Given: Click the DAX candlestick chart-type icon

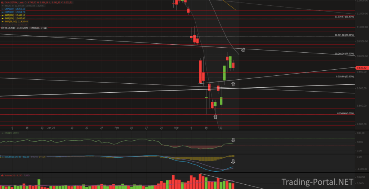Looking at the screenshot, I should click(x=2, y=2).
